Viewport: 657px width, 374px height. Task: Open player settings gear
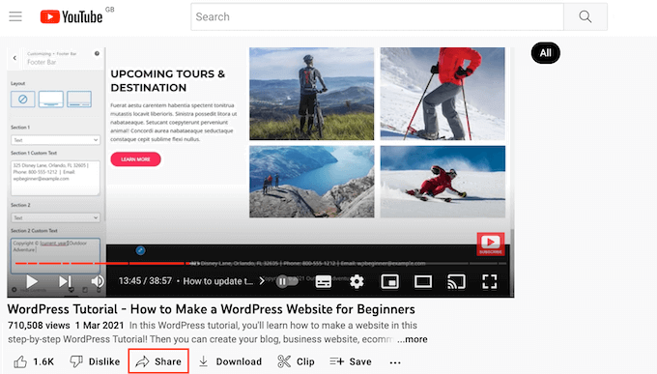(x=357, y=281)
